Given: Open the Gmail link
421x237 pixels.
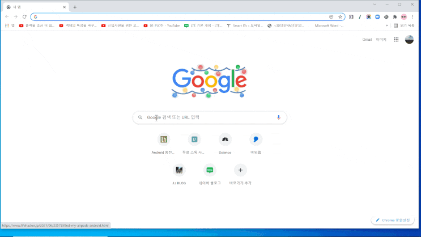Looking at the screenshot, I should tap(367, 40).
